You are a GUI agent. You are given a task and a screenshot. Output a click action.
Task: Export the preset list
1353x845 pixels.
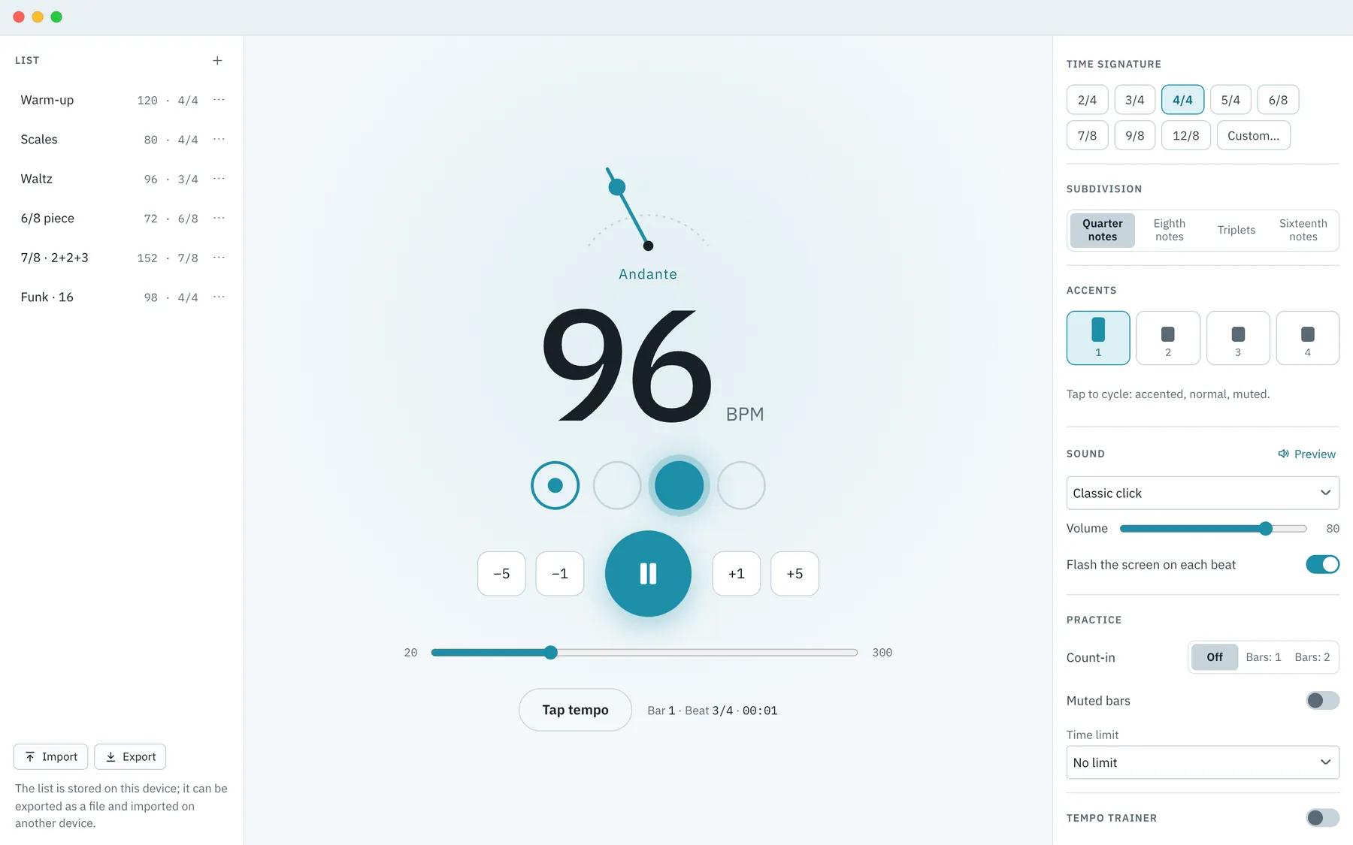[130, 756]
